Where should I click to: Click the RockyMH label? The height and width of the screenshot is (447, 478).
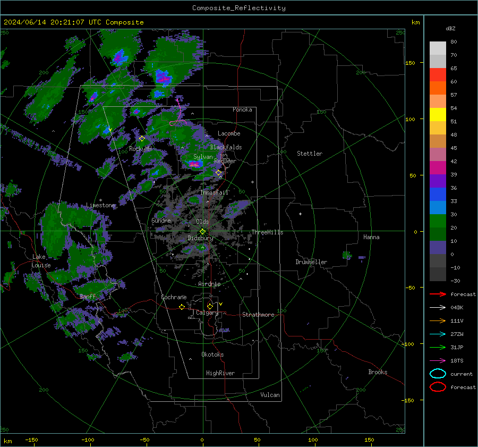click(x=140, y=149)
